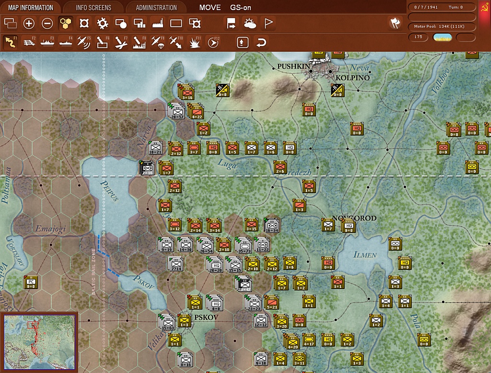Toggle the gear-shaped map overlay icon
Image resolution: width=491 pixels, height=373 pixels.
click(103, 23)
